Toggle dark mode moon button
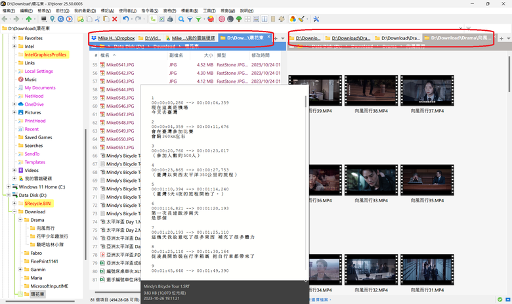 (230, 19)
